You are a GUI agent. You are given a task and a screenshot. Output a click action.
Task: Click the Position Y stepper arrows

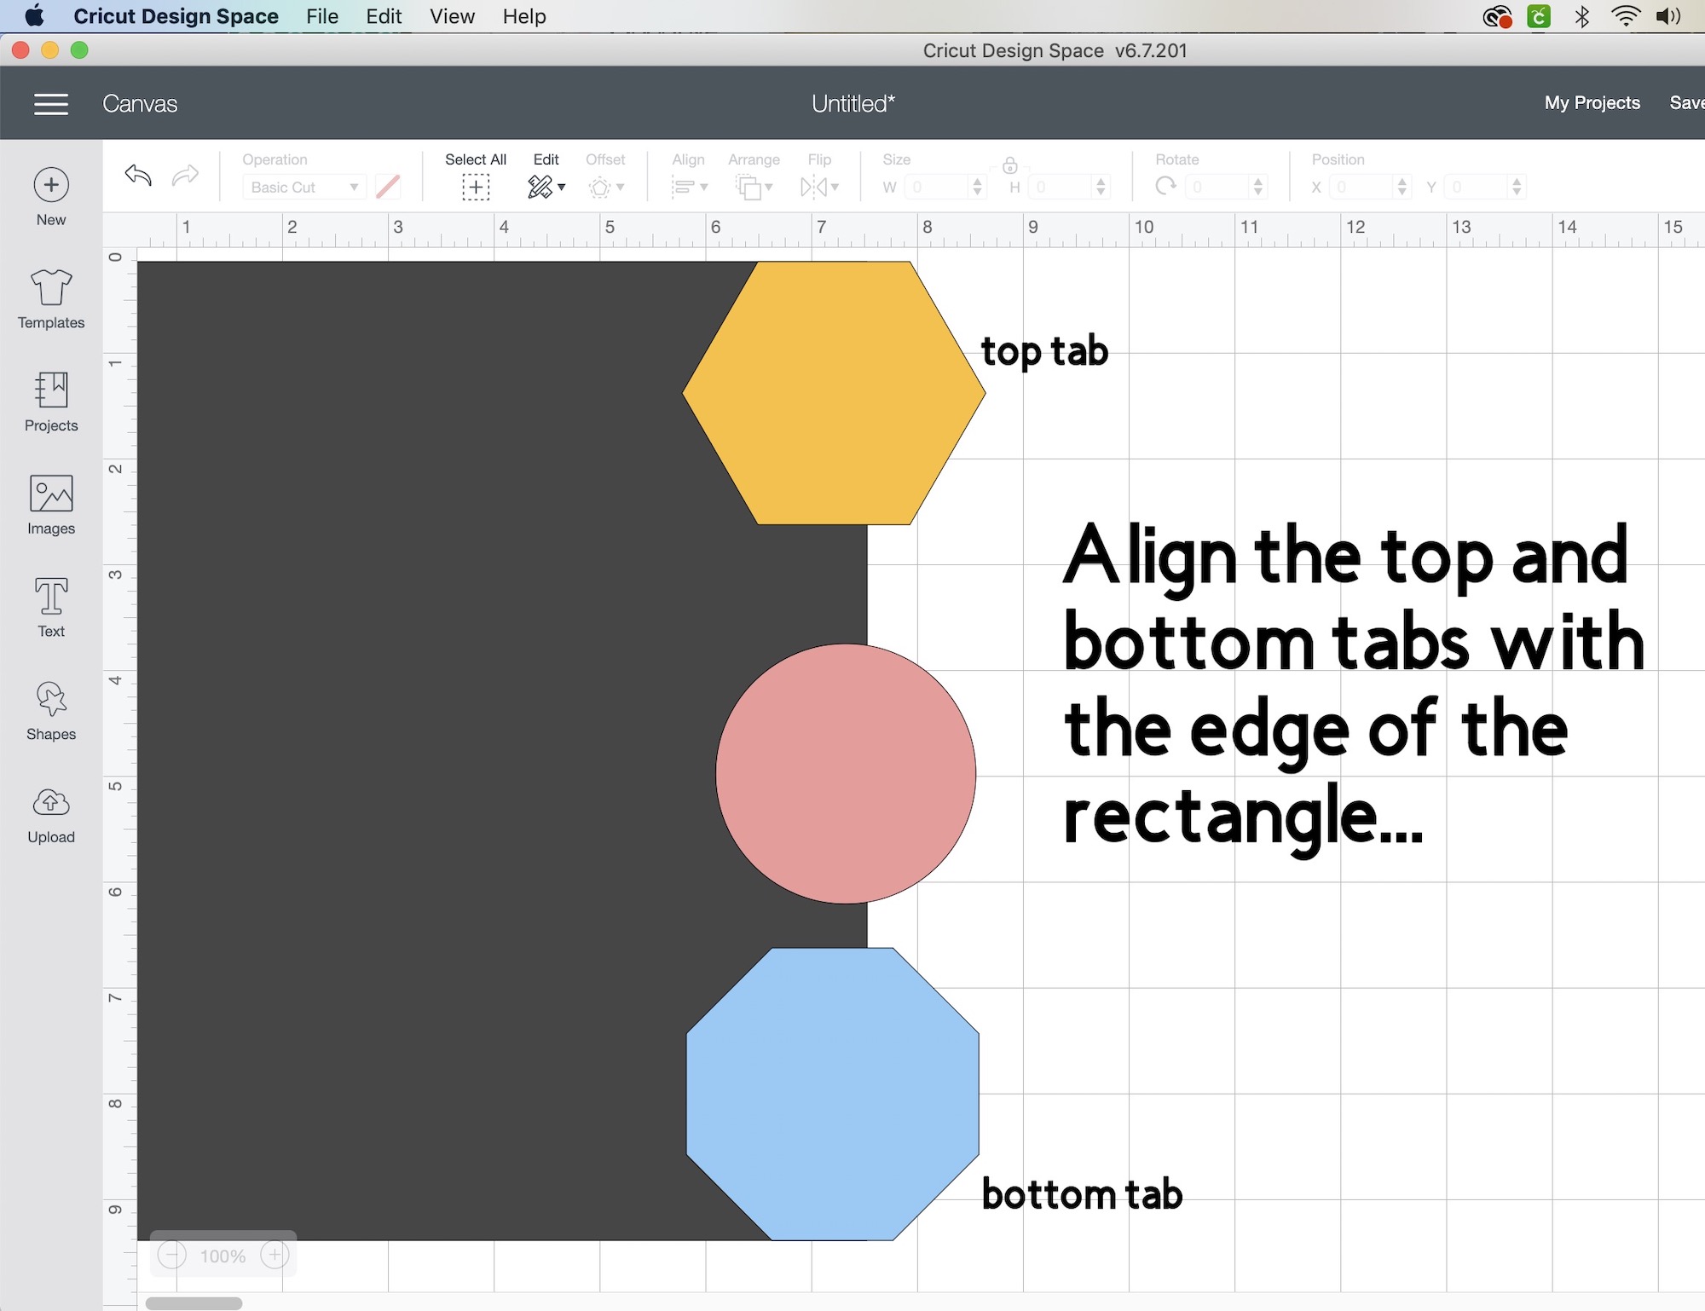[x=1517, y=187]
